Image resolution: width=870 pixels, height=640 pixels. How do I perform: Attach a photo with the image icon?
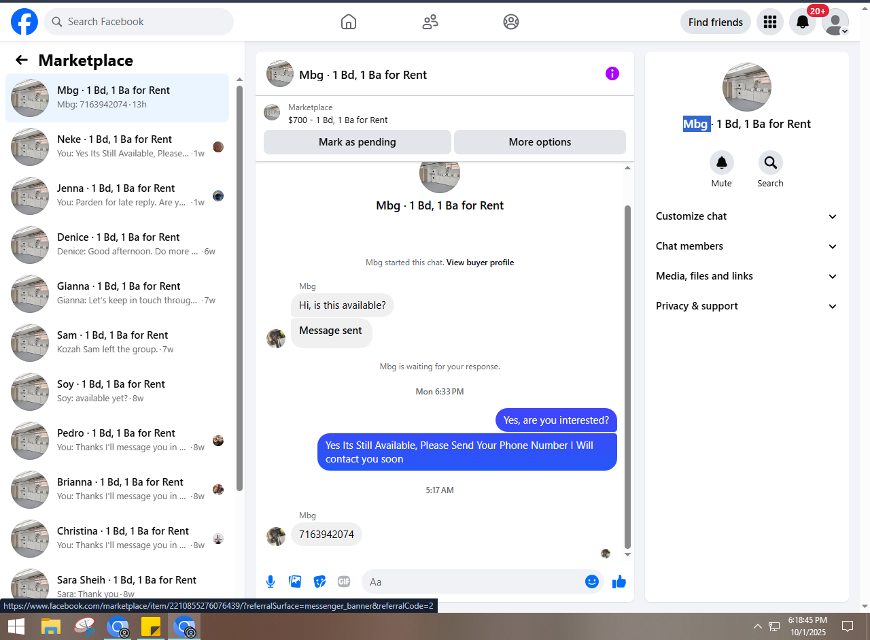pyautogui.click(x=295, y=582)
